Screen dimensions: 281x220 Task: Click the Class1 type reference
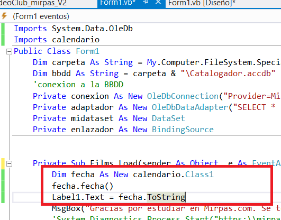tap(200, 175)
